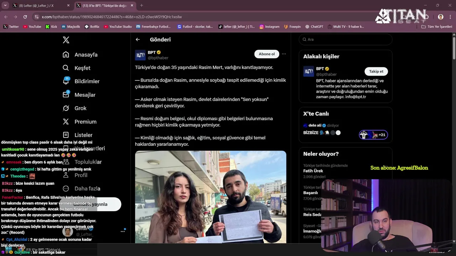Open Başarılı trending topic

pyautogui.click(x=310, y=193)
